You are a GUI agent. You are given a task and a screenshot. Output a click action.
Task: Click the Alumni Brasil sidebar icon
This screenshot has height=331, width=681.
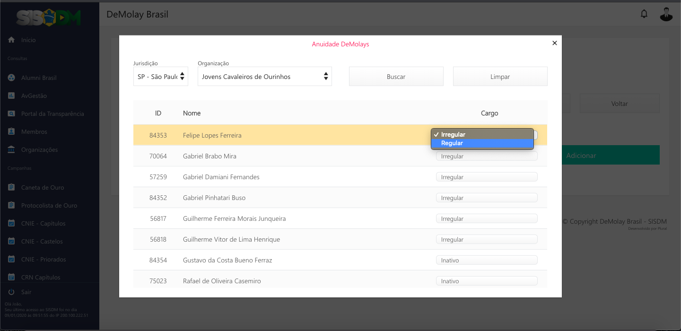(x=12, y=78)
